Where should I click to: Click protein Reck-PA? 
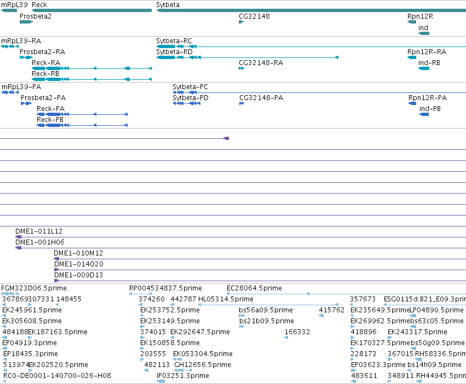tap(50, 109)
